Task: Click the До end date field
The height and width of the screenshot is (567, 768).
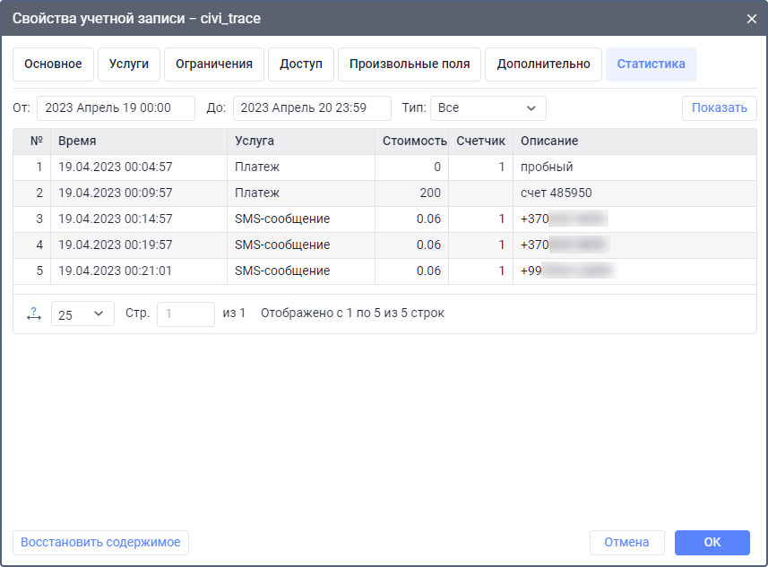Action: [312, 108]
